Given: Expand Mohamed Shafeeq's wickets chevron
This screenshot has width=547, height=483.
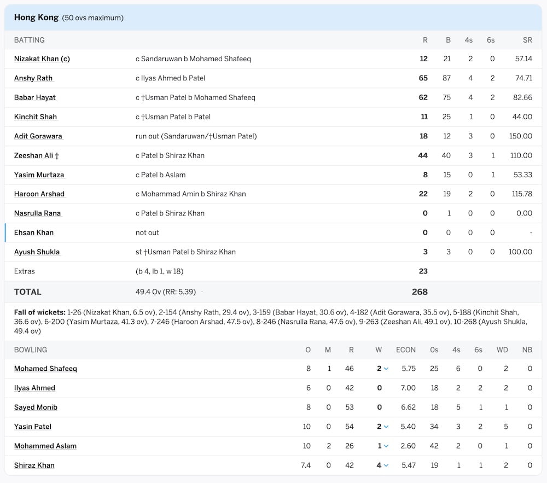Looking at the screenshot, I should coord(386,369).
